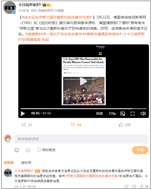The height and width of the screenshot is (189, 151).
Task: Sort comments by 按时间
Action: (x=26, y=163)
